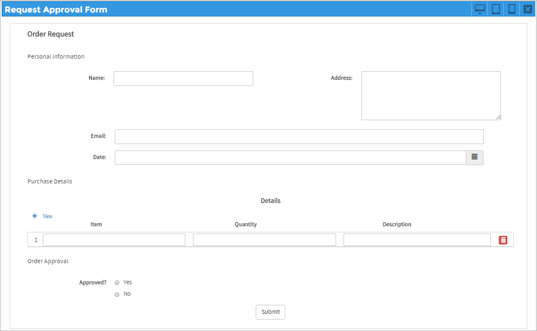The width and height of the screenshot is (537, 331).
Task: Select Yes for Approved
Action: [117, 283]
